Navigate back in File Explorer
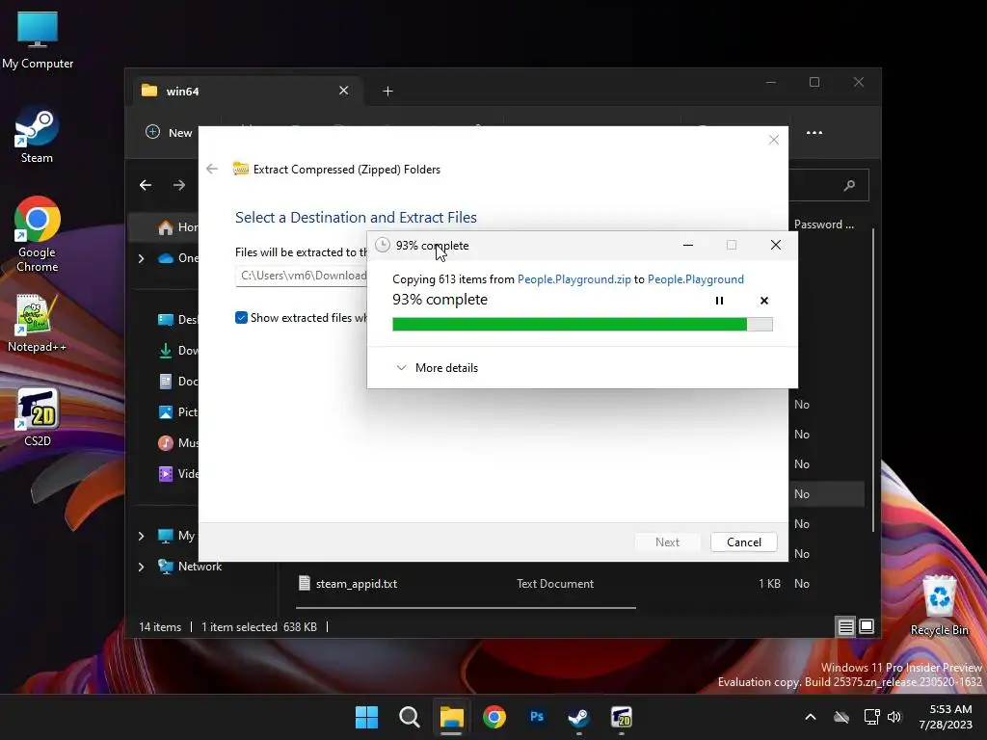Viewport: 987px width, 740px height. [146, 185]
